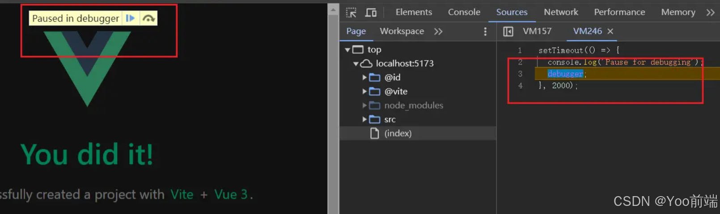Click the page vertical scrollbar up arrow
720x214 pixels.
coord(333,9)
